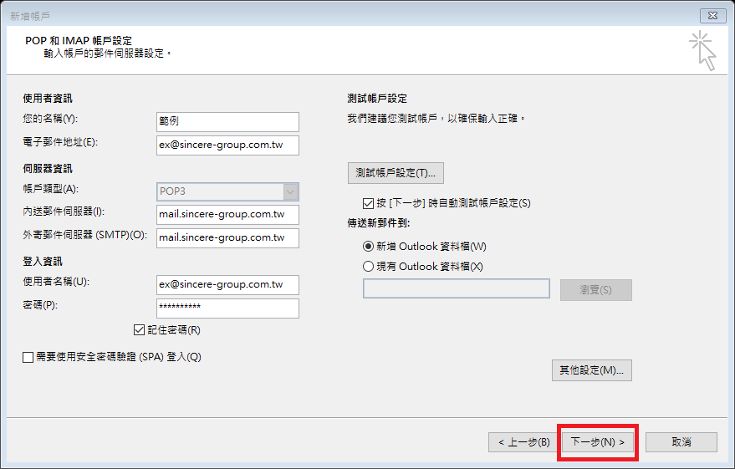Select 新增 Outlook 資料檔 radio button
The width and height of the screenshot is (735, 469).
pyautogui.click(x=369, y=247)
